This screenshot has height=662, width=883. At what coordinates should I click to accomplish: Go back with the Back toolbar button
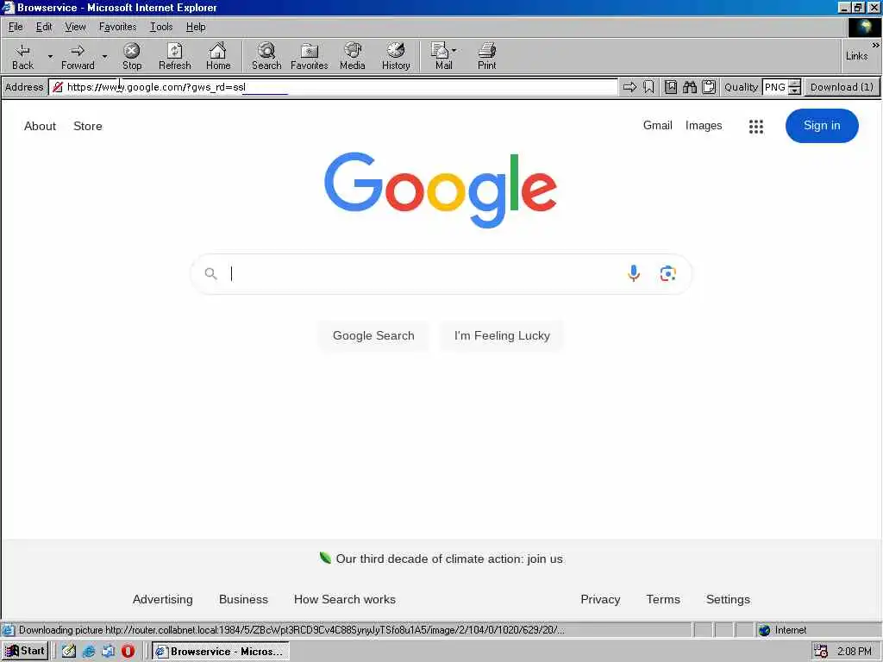tap(22, 56)
